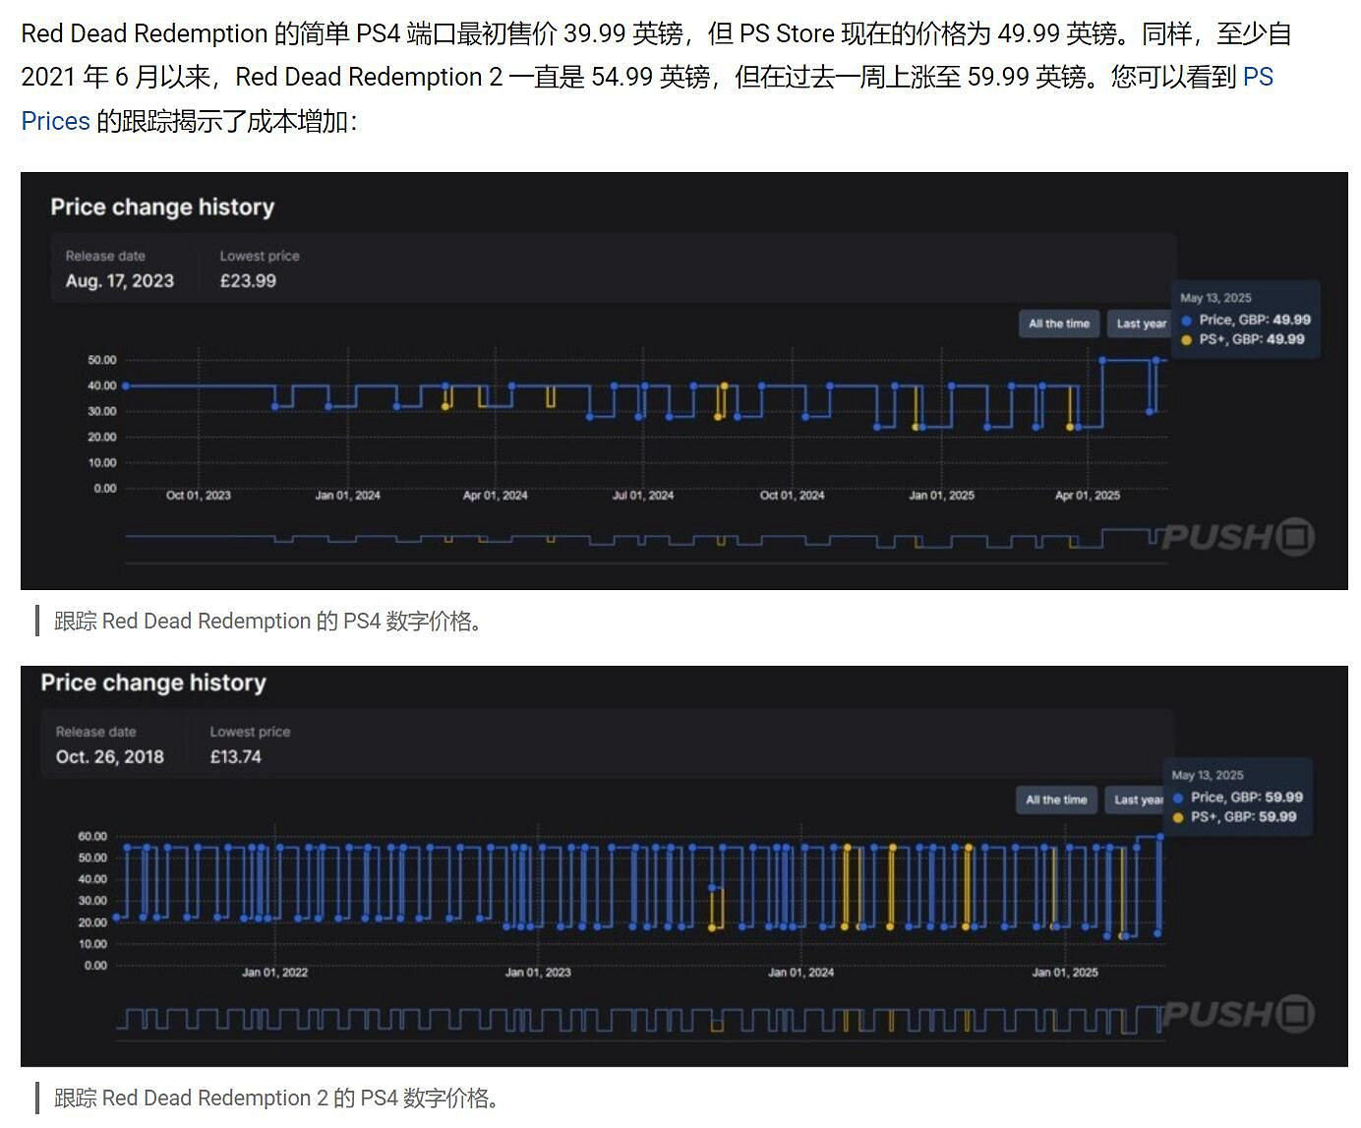The image size is (1361, 1128).
Task: Click the Jan 01, 2022 axis label
Action: point(274,973)
